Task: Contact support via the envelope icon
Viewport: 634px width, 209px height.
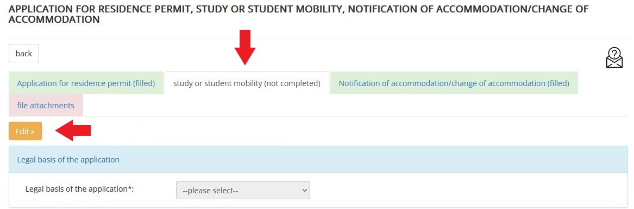Action: (614, 57)
